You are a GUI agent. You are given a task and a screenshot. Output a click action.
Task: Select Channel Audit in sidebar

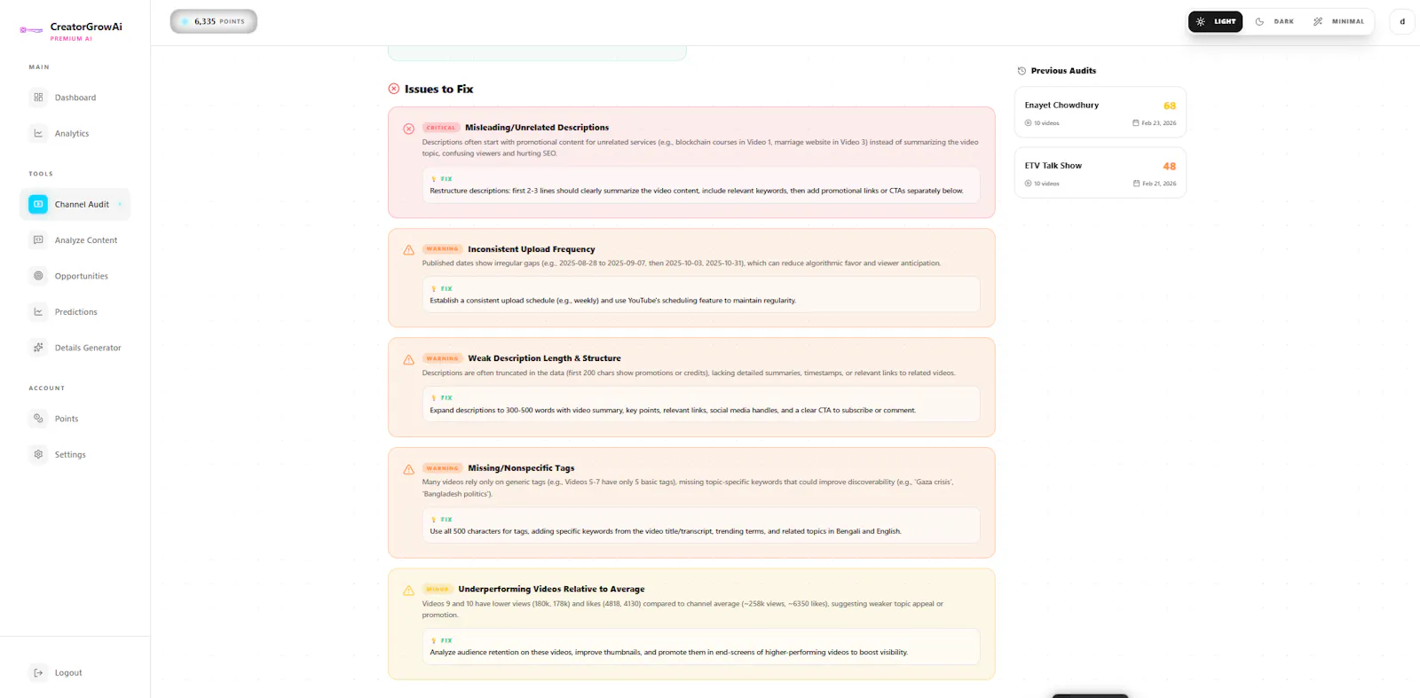coord(75,205)
